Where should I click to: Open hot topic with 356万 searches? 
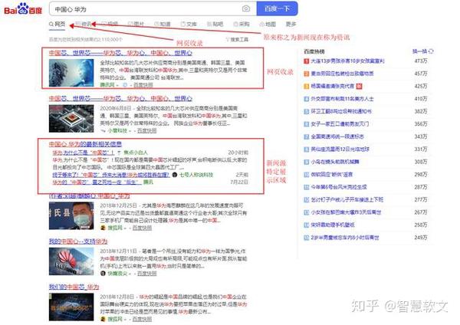(340, 124)
